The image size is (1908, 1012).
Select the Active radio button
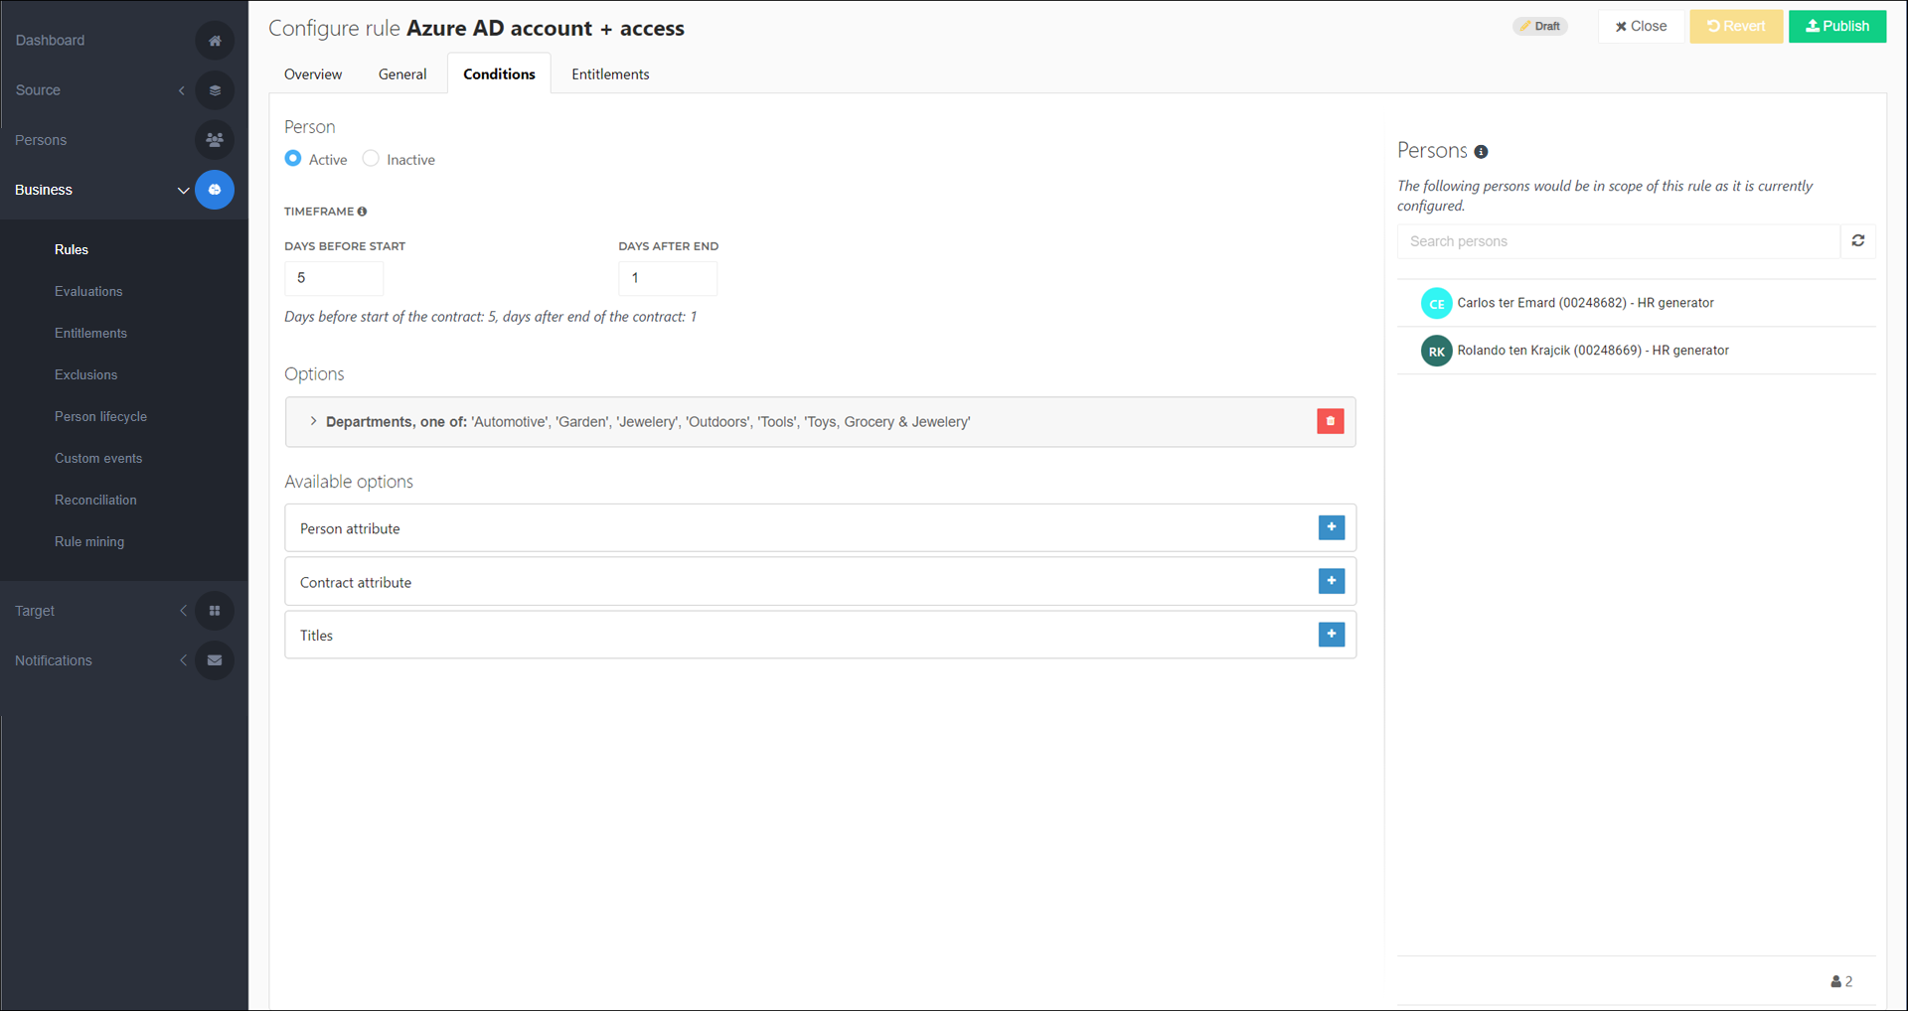293,159
